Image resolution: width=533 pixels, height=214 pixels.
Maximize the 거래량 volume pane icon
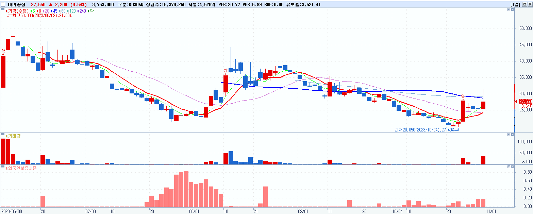coord(509,135)
